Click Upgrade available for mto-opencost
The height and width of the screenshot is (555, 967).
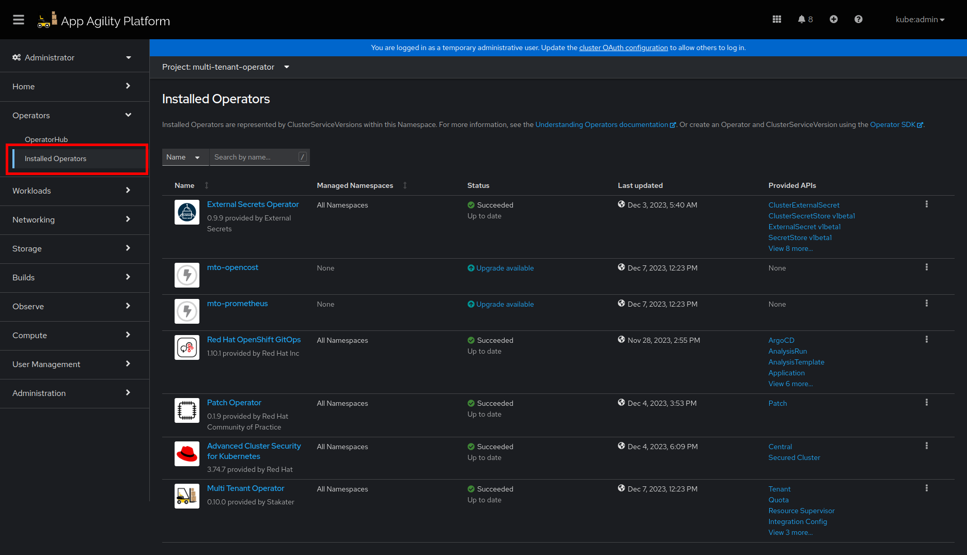point(504,268)
